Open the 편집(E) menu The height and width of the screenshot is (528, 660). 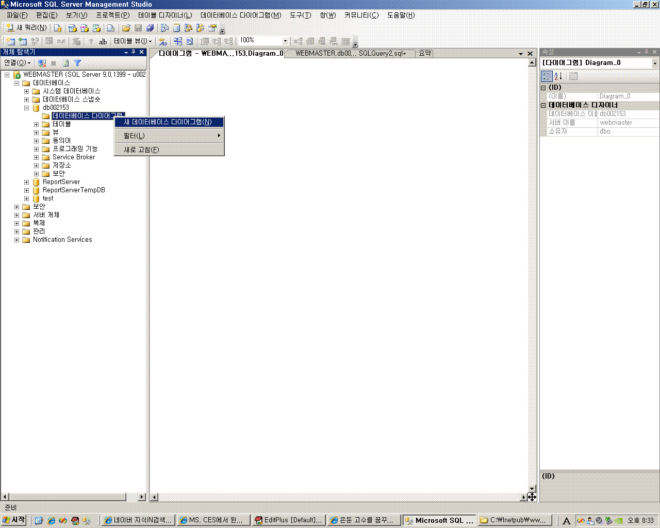click(x=46, y=15)
